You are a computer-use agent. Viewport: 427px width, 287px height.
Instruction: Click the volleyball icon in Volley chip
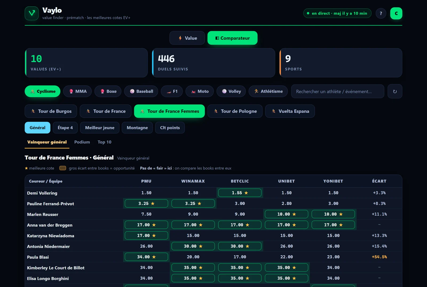tap(224, 91)
